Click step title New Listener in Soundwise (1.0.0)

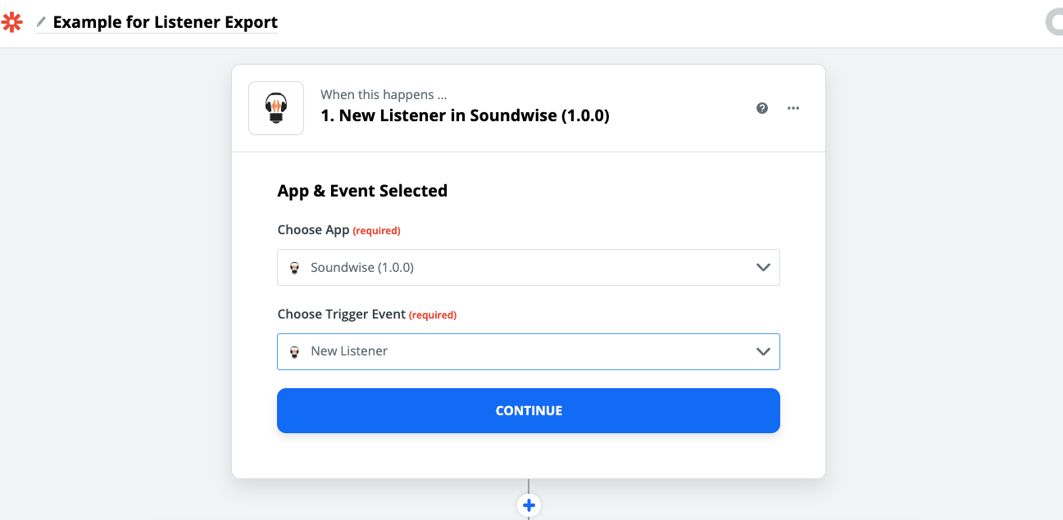pos(465,115)
